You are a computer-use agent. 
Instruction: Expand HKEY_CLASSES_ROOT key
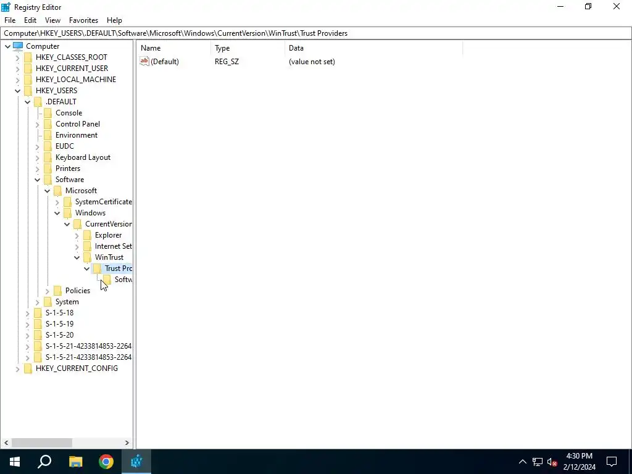coord(18,57)
